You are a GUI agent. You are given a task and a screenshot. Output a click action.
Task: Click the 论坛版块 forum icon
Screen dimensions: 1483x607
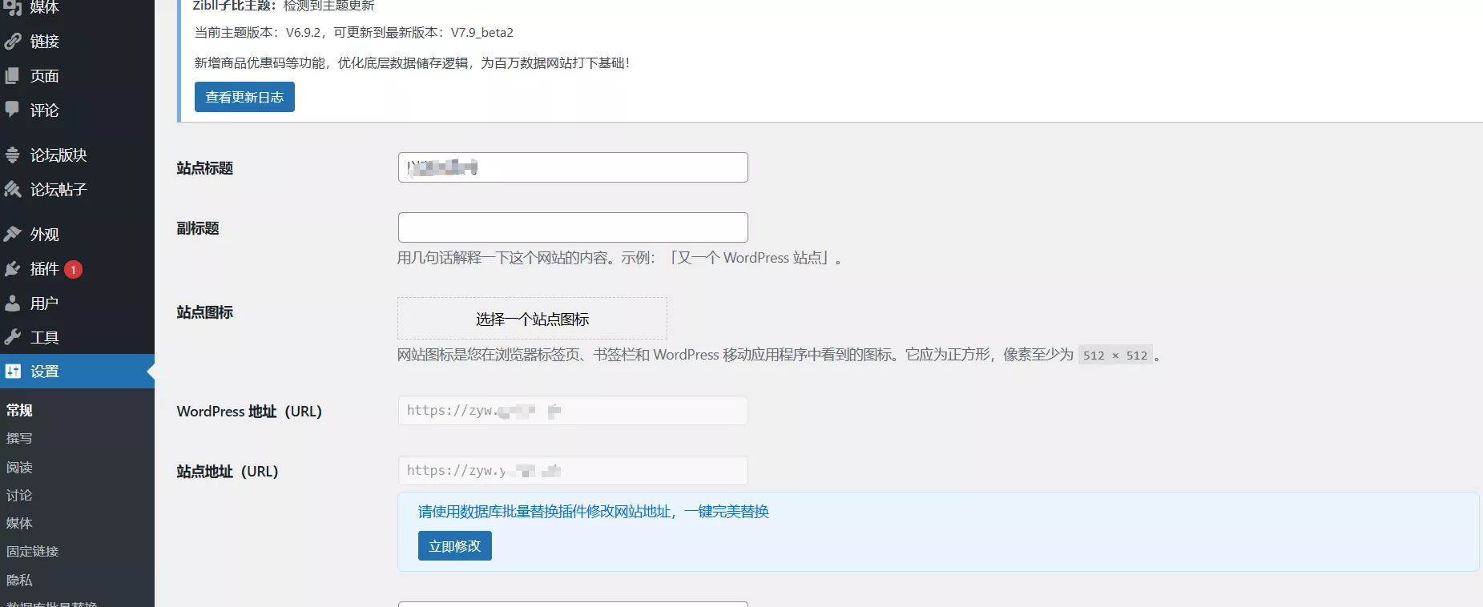[x=13, y=155]
